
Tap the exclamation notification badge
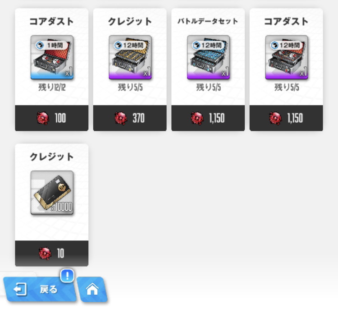tap(67, 276)
